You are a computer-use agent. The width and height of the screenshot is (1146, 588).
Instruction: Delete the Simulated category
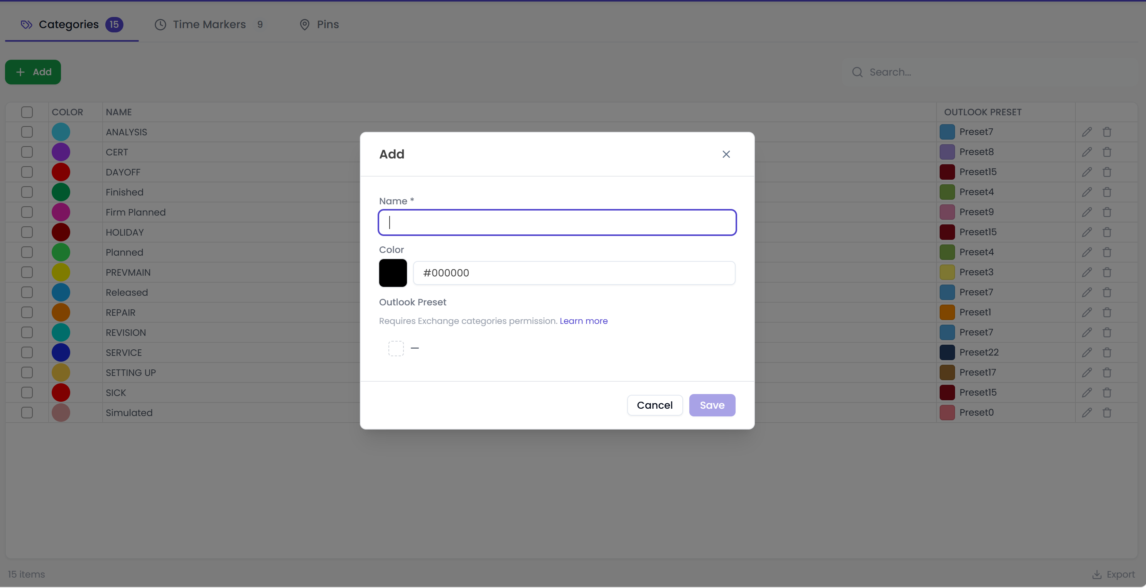click(1107, 412)
